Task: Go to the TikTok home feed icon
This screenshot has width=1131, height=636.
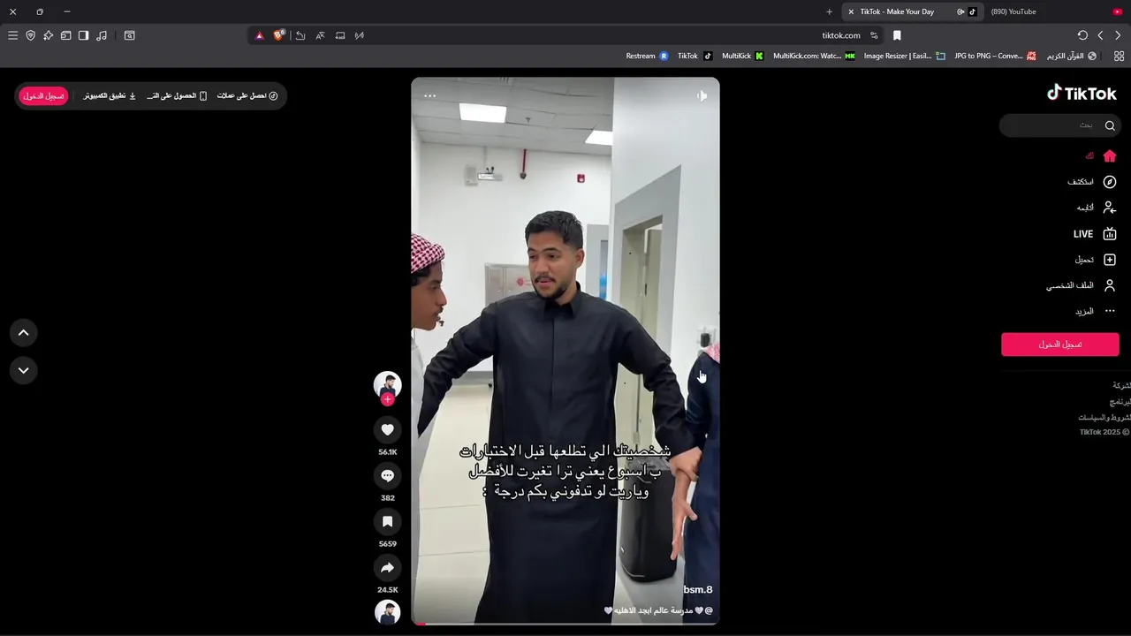Action: click(1110, 155)
